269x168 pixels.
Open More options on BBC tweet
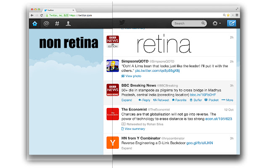point(227,100)
